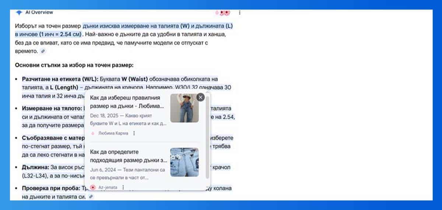The image size is (442, 210).
Task: Click the link icon after 'Проверка при проба'
Action: 91,197
